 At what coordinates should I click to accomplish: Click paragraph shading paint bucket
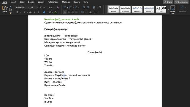coord(90,12)
